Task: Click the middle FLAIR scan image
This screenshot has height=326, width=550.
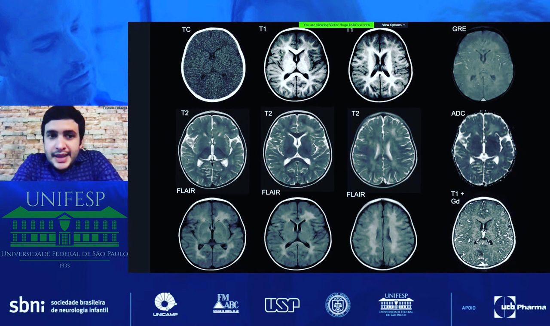Action: 297,234
